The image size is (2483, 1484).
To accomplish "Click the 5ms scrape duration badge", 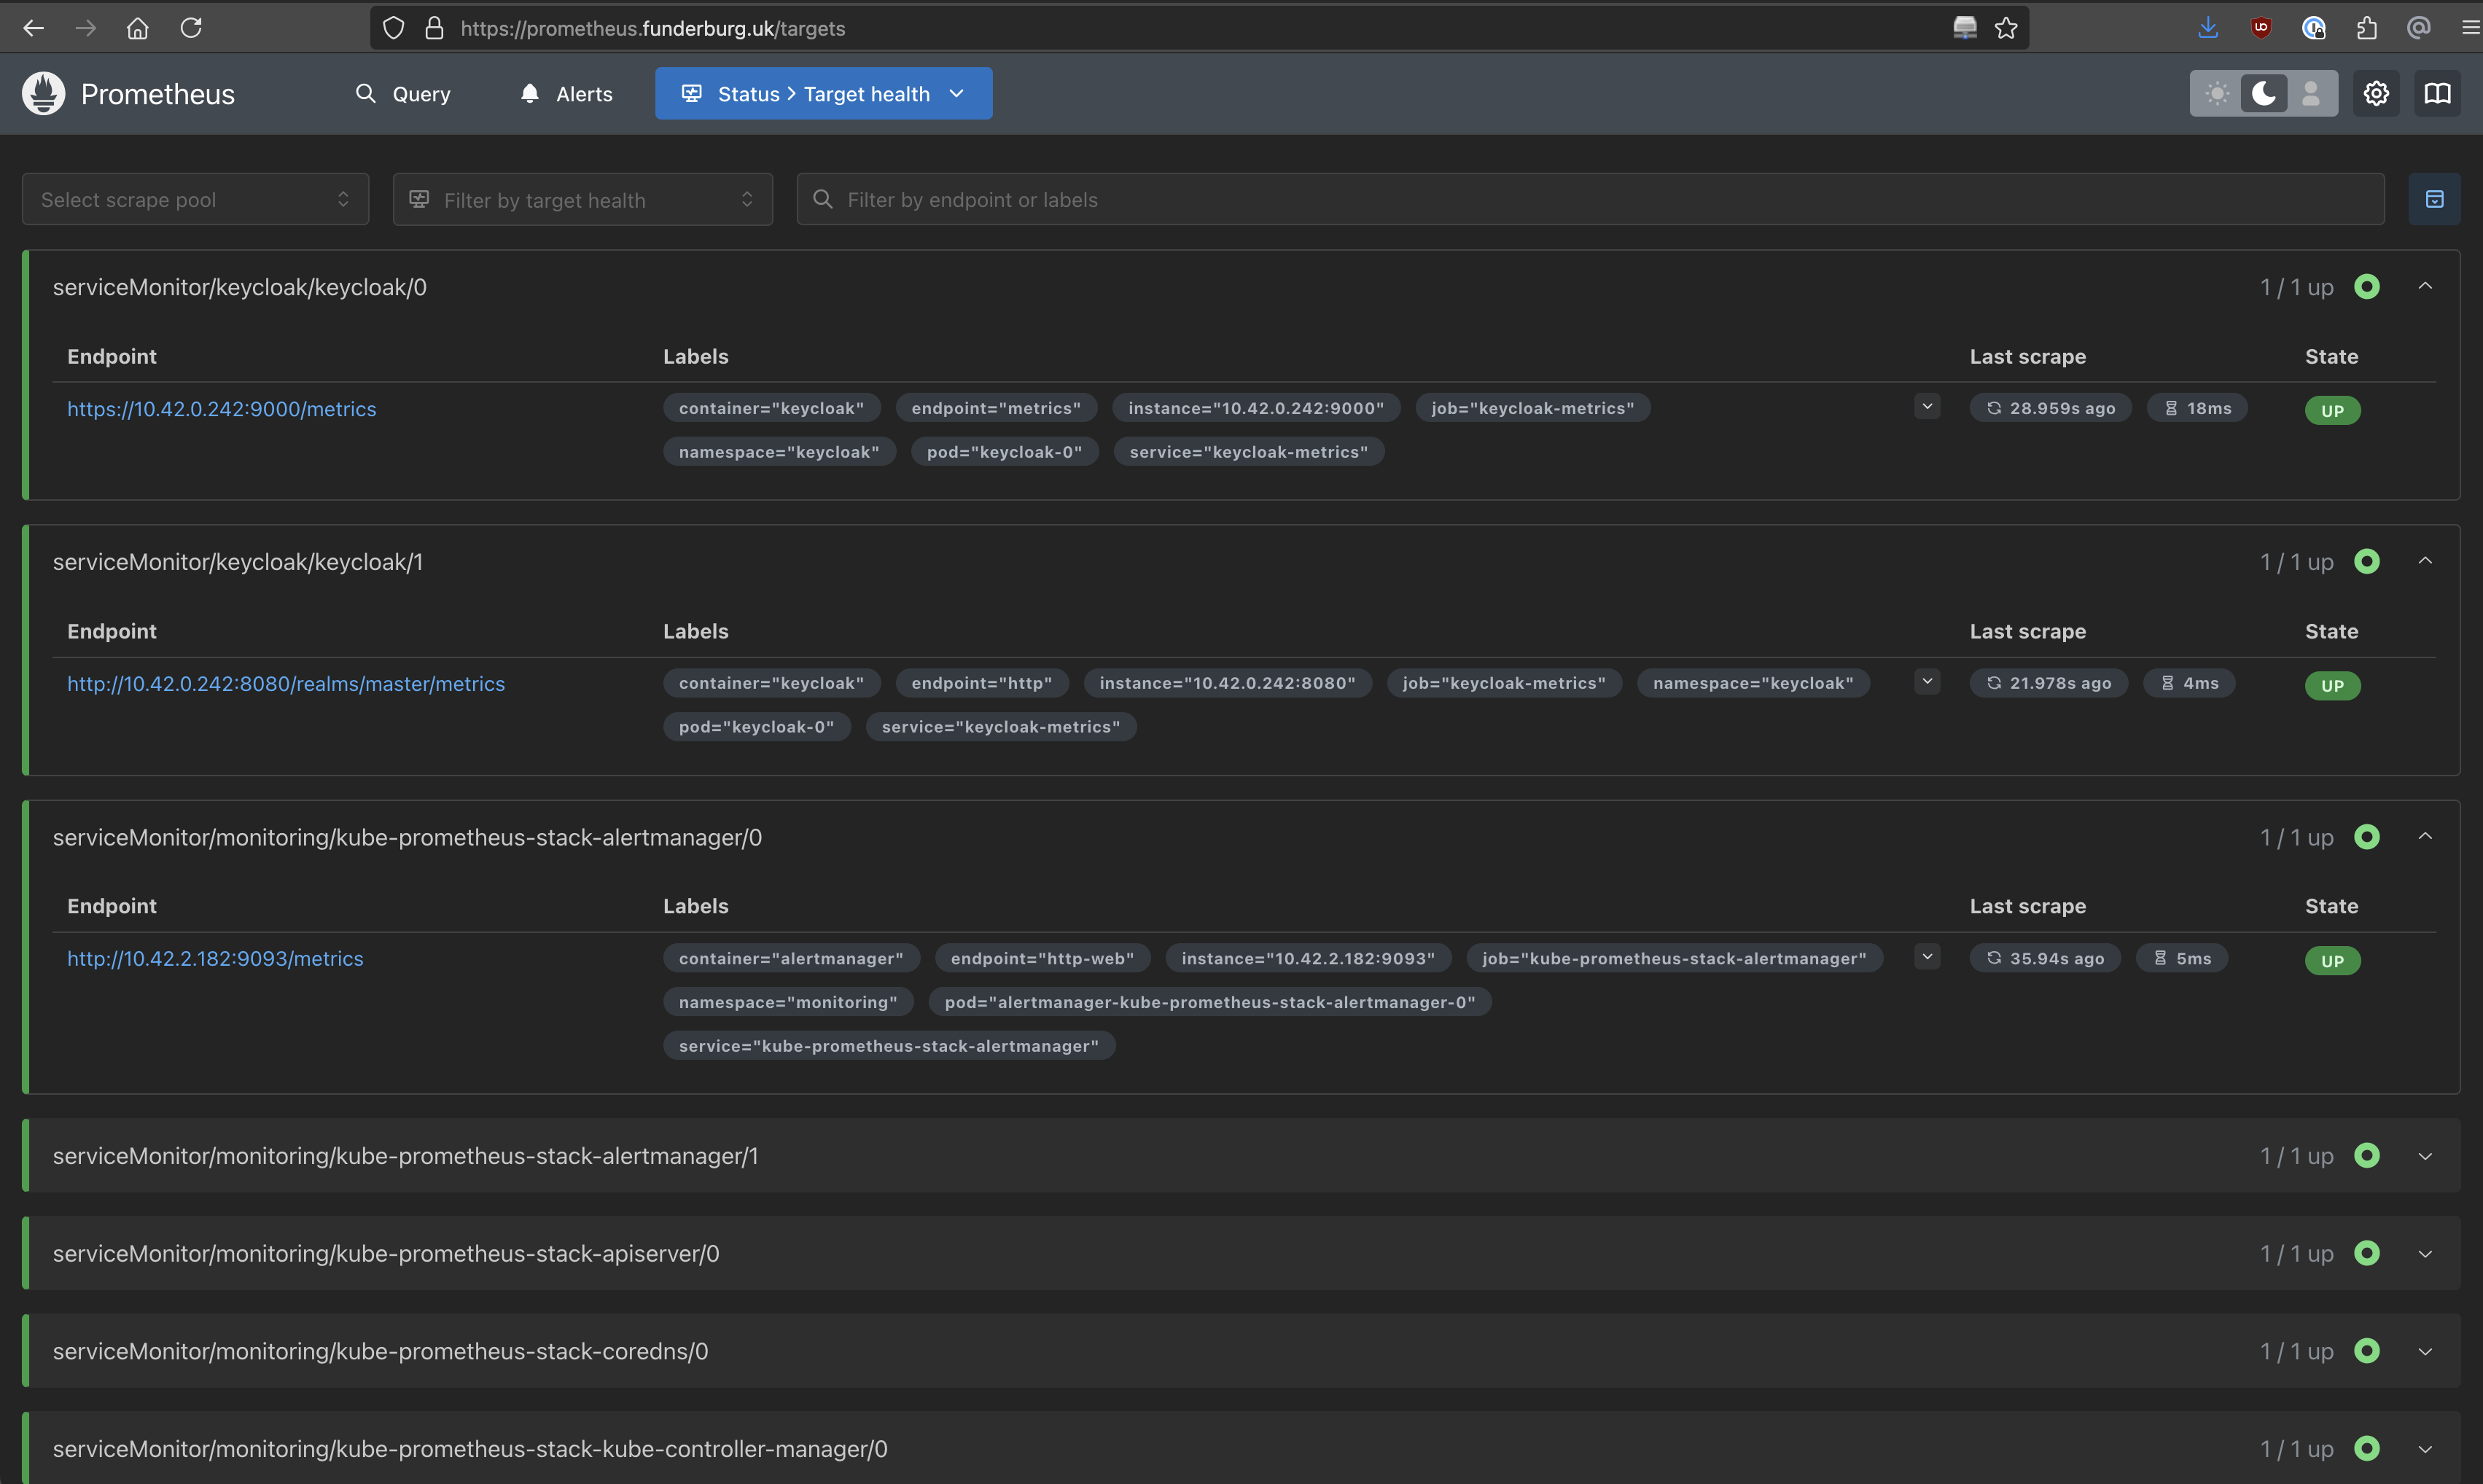I will 2181,959.
